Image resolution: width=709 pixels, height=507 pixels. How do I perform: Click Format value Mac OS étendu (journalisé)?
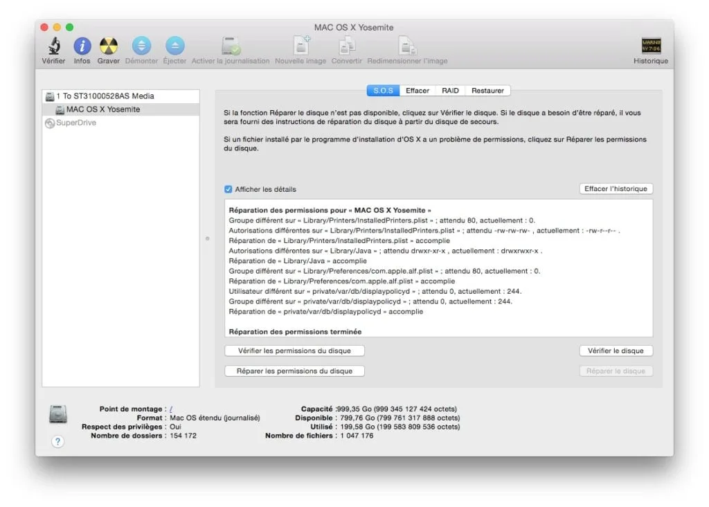pyautogui.click(x=215, y=418)
